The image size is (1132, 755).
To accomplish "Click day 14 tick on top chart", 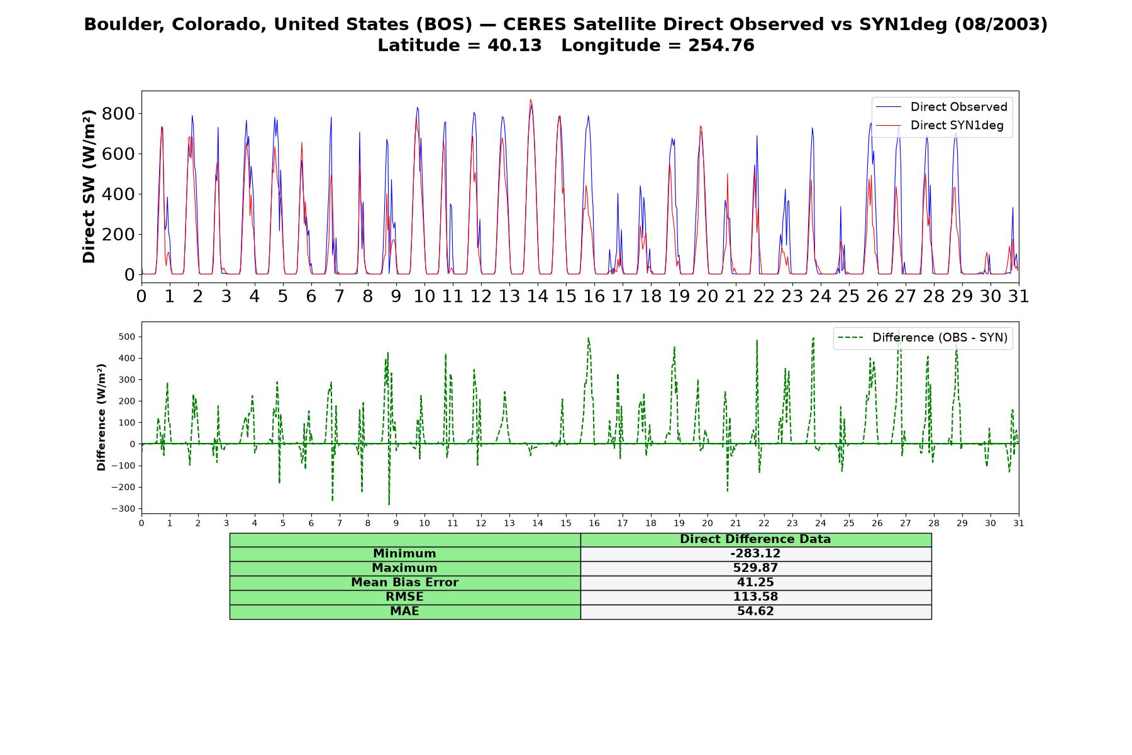I will click(x=537, y=296).
